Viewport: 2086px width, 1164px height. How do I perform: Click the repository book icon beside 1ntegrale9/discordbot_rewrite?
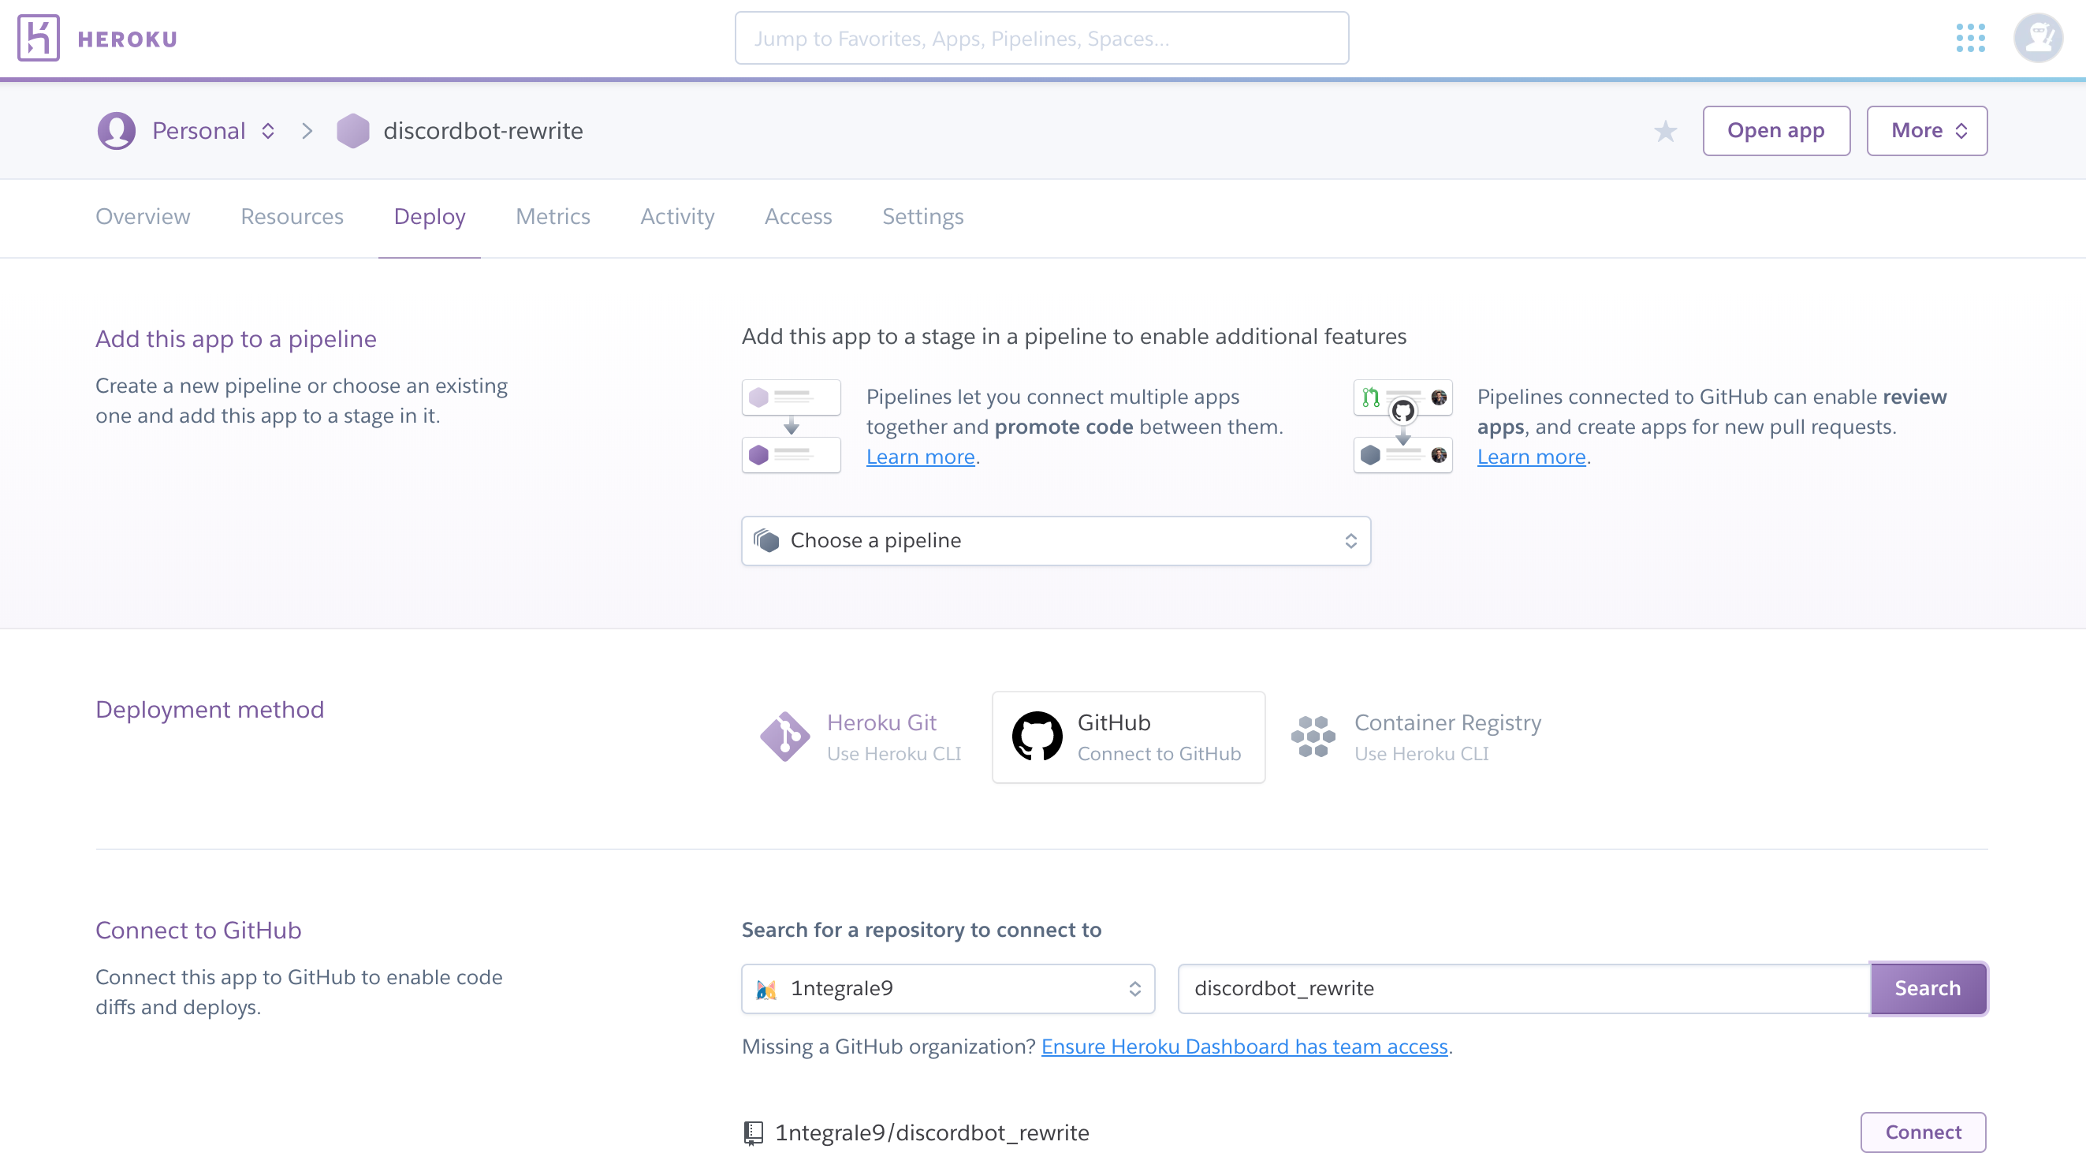pyautogui.click(x=753, y=1132)
